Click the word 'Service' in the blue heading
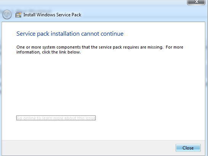208x156 pixels. point(26,34)
